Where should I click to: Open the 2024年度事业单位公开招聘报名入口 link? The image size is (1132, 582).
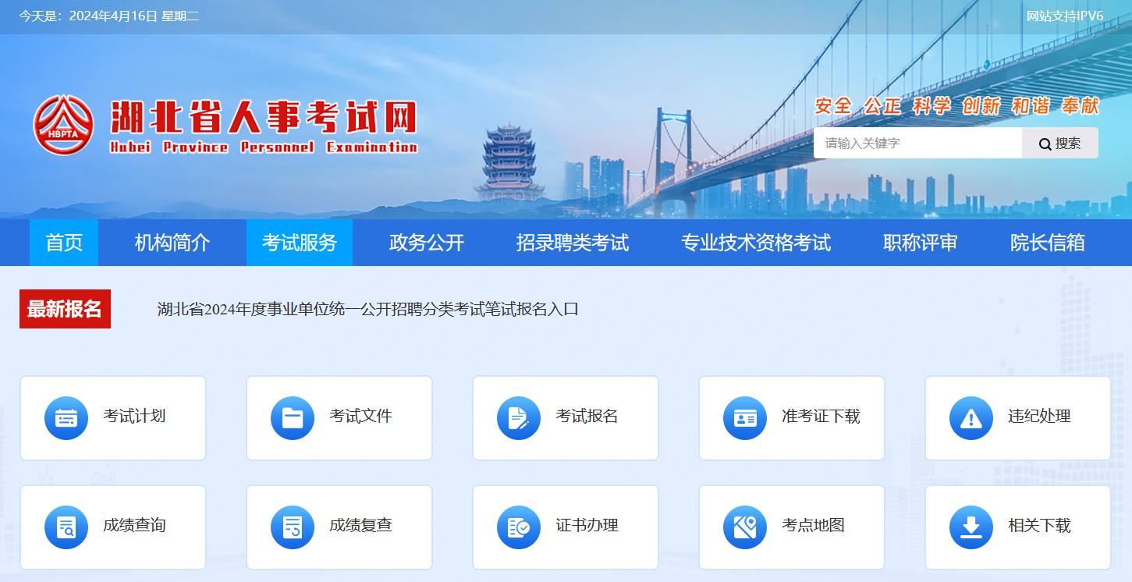(367, 309)
